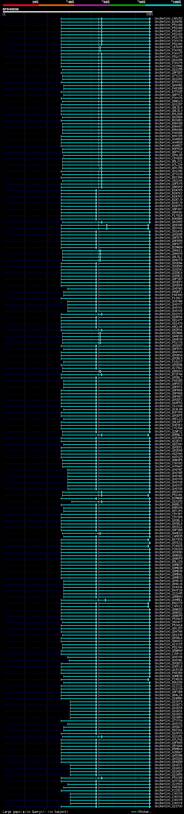Select hit UniRef100_A5YJP0
184x814 pixels.
click(x=168, y=511)
